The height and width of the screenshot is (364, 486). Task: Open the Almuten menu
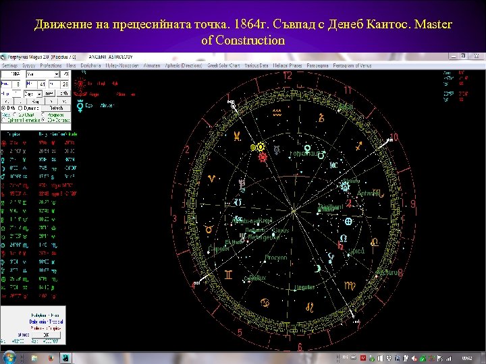[x=152, y=65]
